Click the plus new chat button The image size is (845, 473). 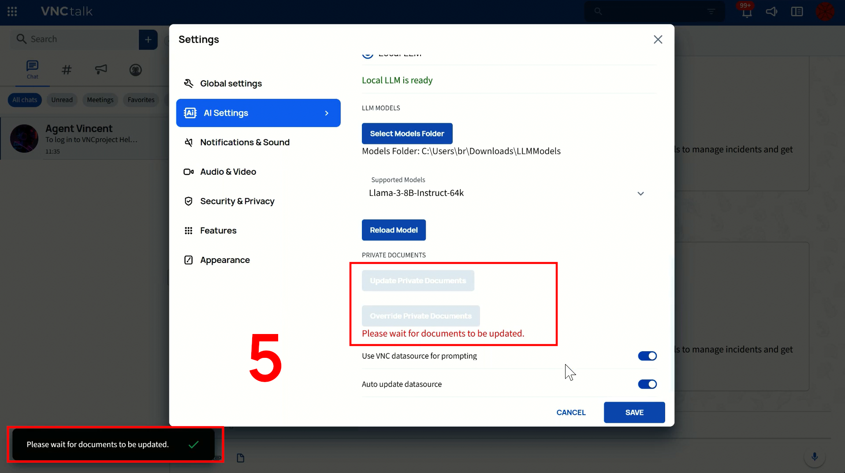pyautogui.click(x=148, y=40)
